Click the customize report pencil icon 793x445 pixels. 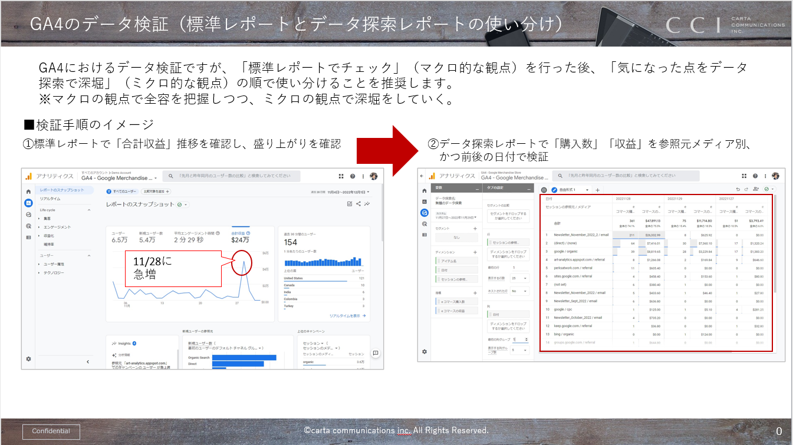tap(350, 203)
